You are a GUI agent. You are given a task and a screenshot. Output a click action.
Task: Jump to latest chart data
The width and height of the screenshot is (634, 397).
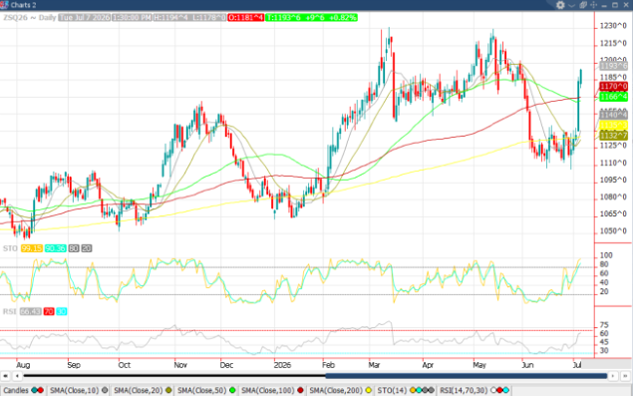[x=625, y=376]
